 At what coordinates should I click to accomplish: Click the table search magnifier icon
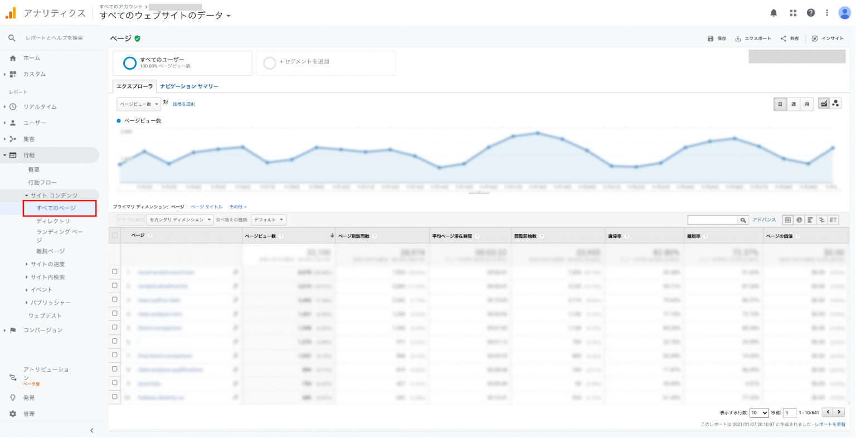click(x=743, y=220)
